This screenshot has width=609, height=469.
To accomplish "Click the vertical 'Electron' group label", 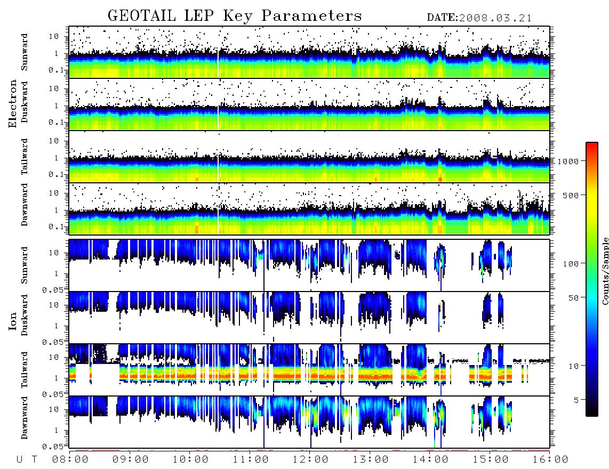I will [13, 103].
